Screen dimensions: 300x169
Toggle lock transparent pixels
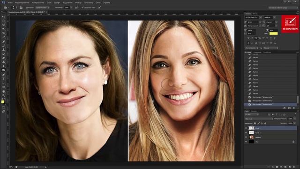[255, 123]
